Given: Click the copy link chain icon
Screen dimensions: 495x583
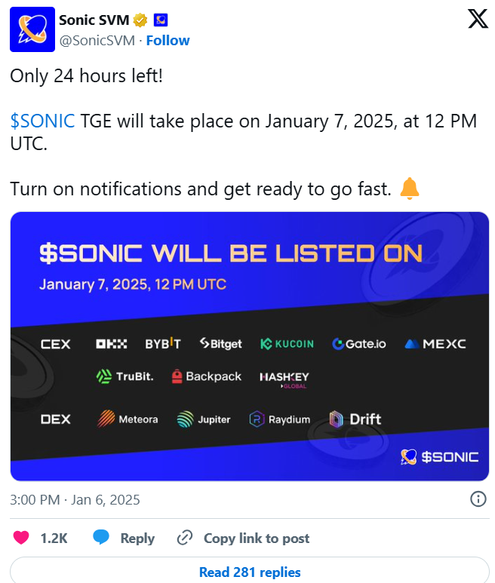Looking at the screenshot, I should (x=185, y=538).
